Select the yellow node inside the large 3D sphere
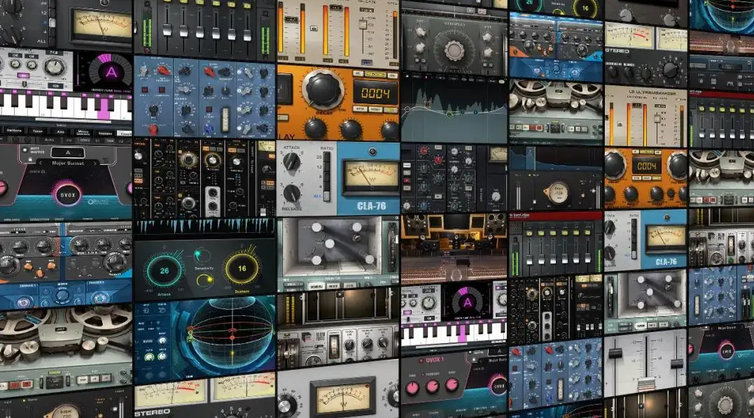Image resolution: width=754 pixels, height=418 pixels. point(232,354)
